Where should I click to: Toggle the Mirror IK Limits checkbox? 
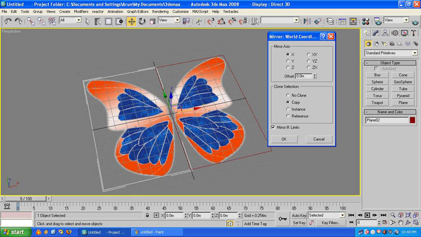274,127
